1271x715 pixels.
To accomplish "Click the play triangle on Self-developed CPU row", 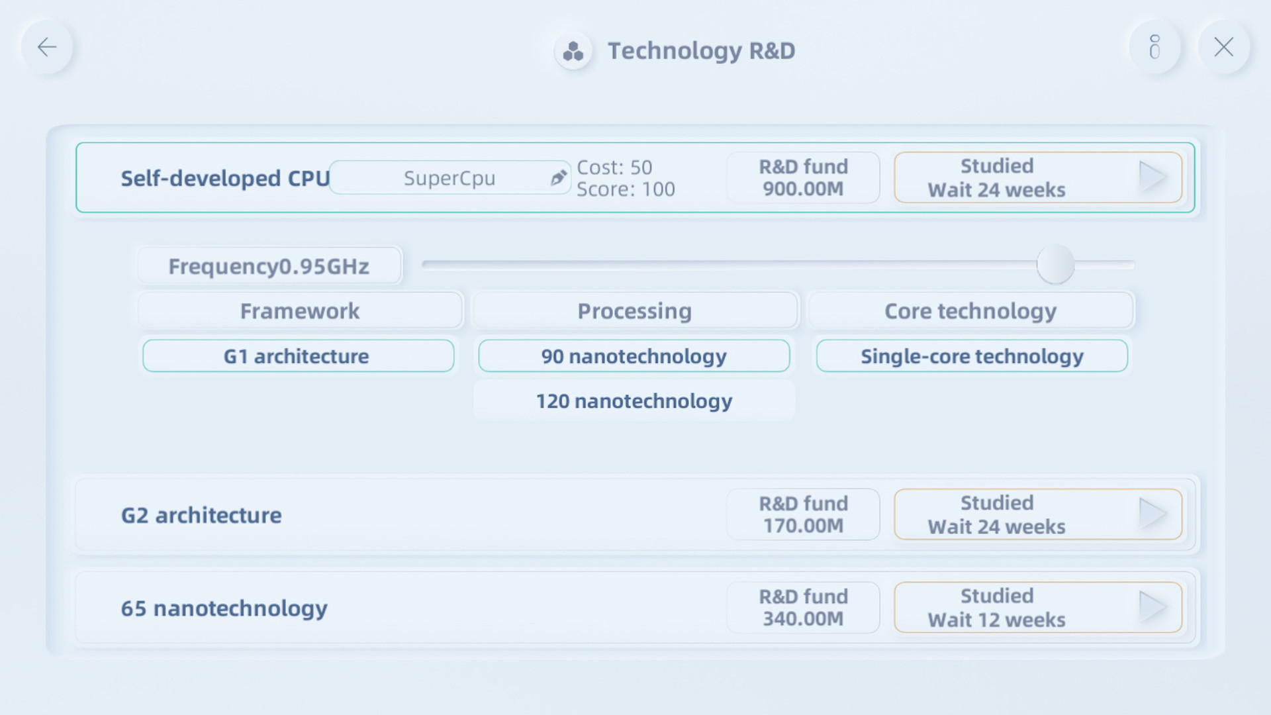I will click(1153, 177).
